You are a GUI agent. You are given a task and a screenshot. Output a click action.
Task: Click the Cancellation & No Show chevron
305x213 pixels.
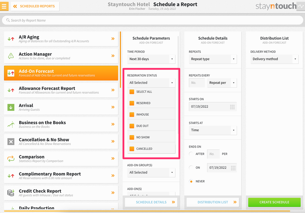(113, 142)
